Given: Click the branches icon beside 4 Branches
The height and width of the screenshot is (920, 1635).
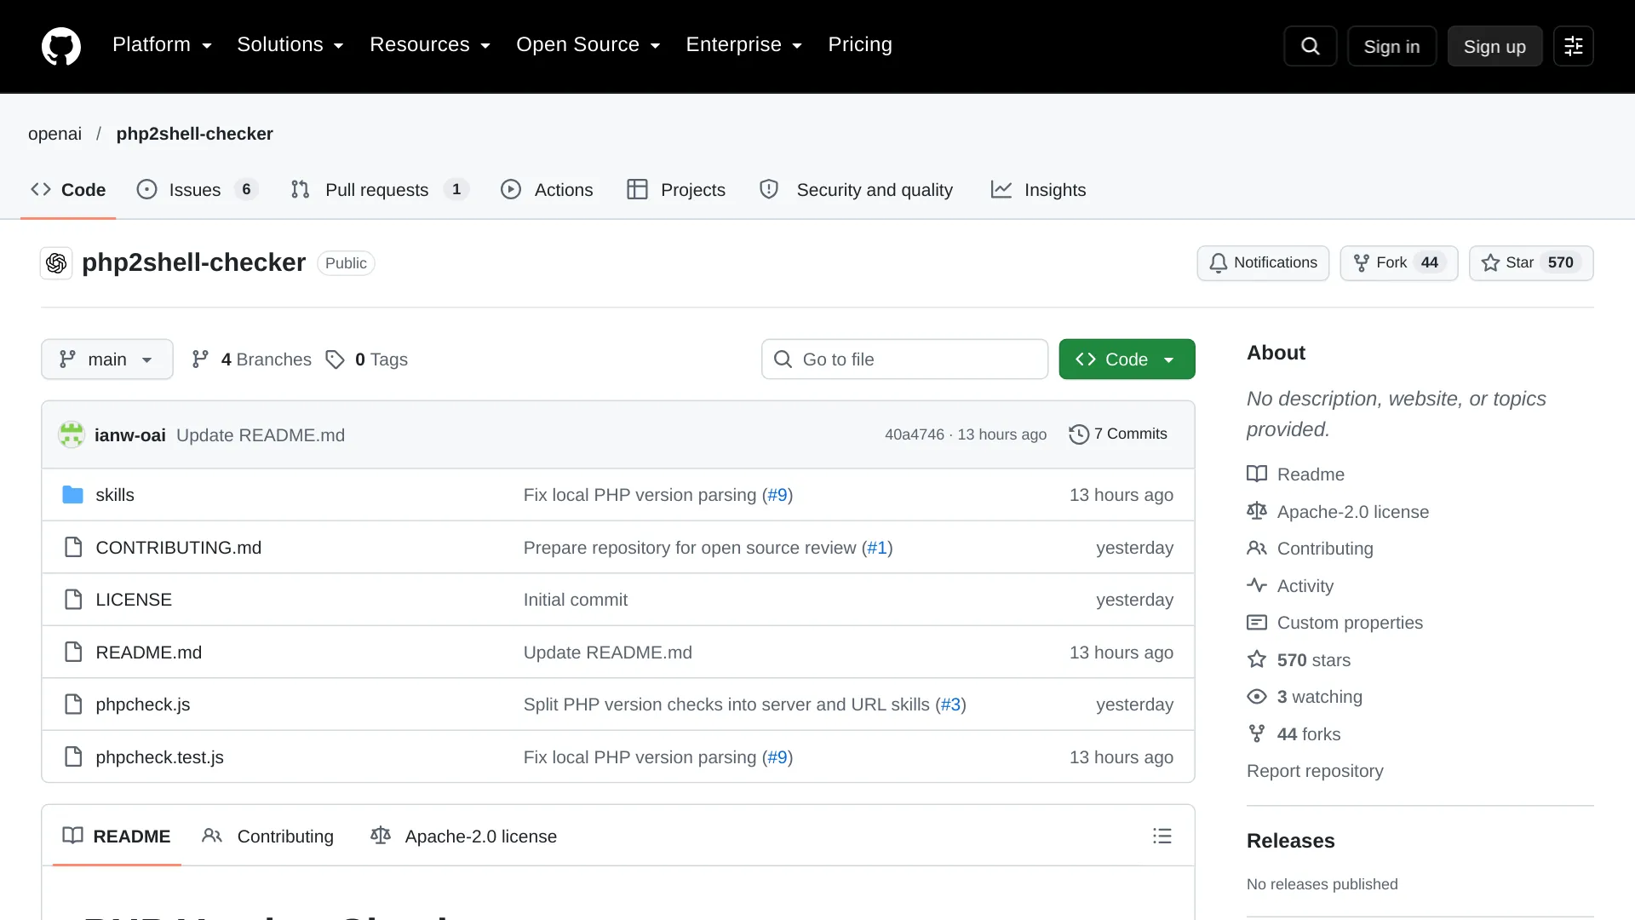Looking at the screenshot, I should coord(200,359).
